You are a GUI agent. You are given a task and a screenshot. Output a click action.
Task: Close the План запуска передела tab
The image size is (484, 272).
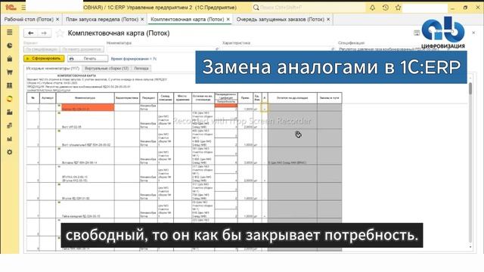142,19
